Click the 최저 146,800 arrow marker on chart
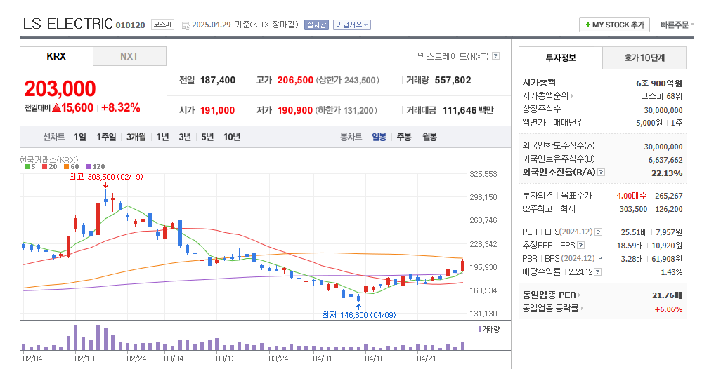Viewport: 702px width, 369px height. point(358,307)
